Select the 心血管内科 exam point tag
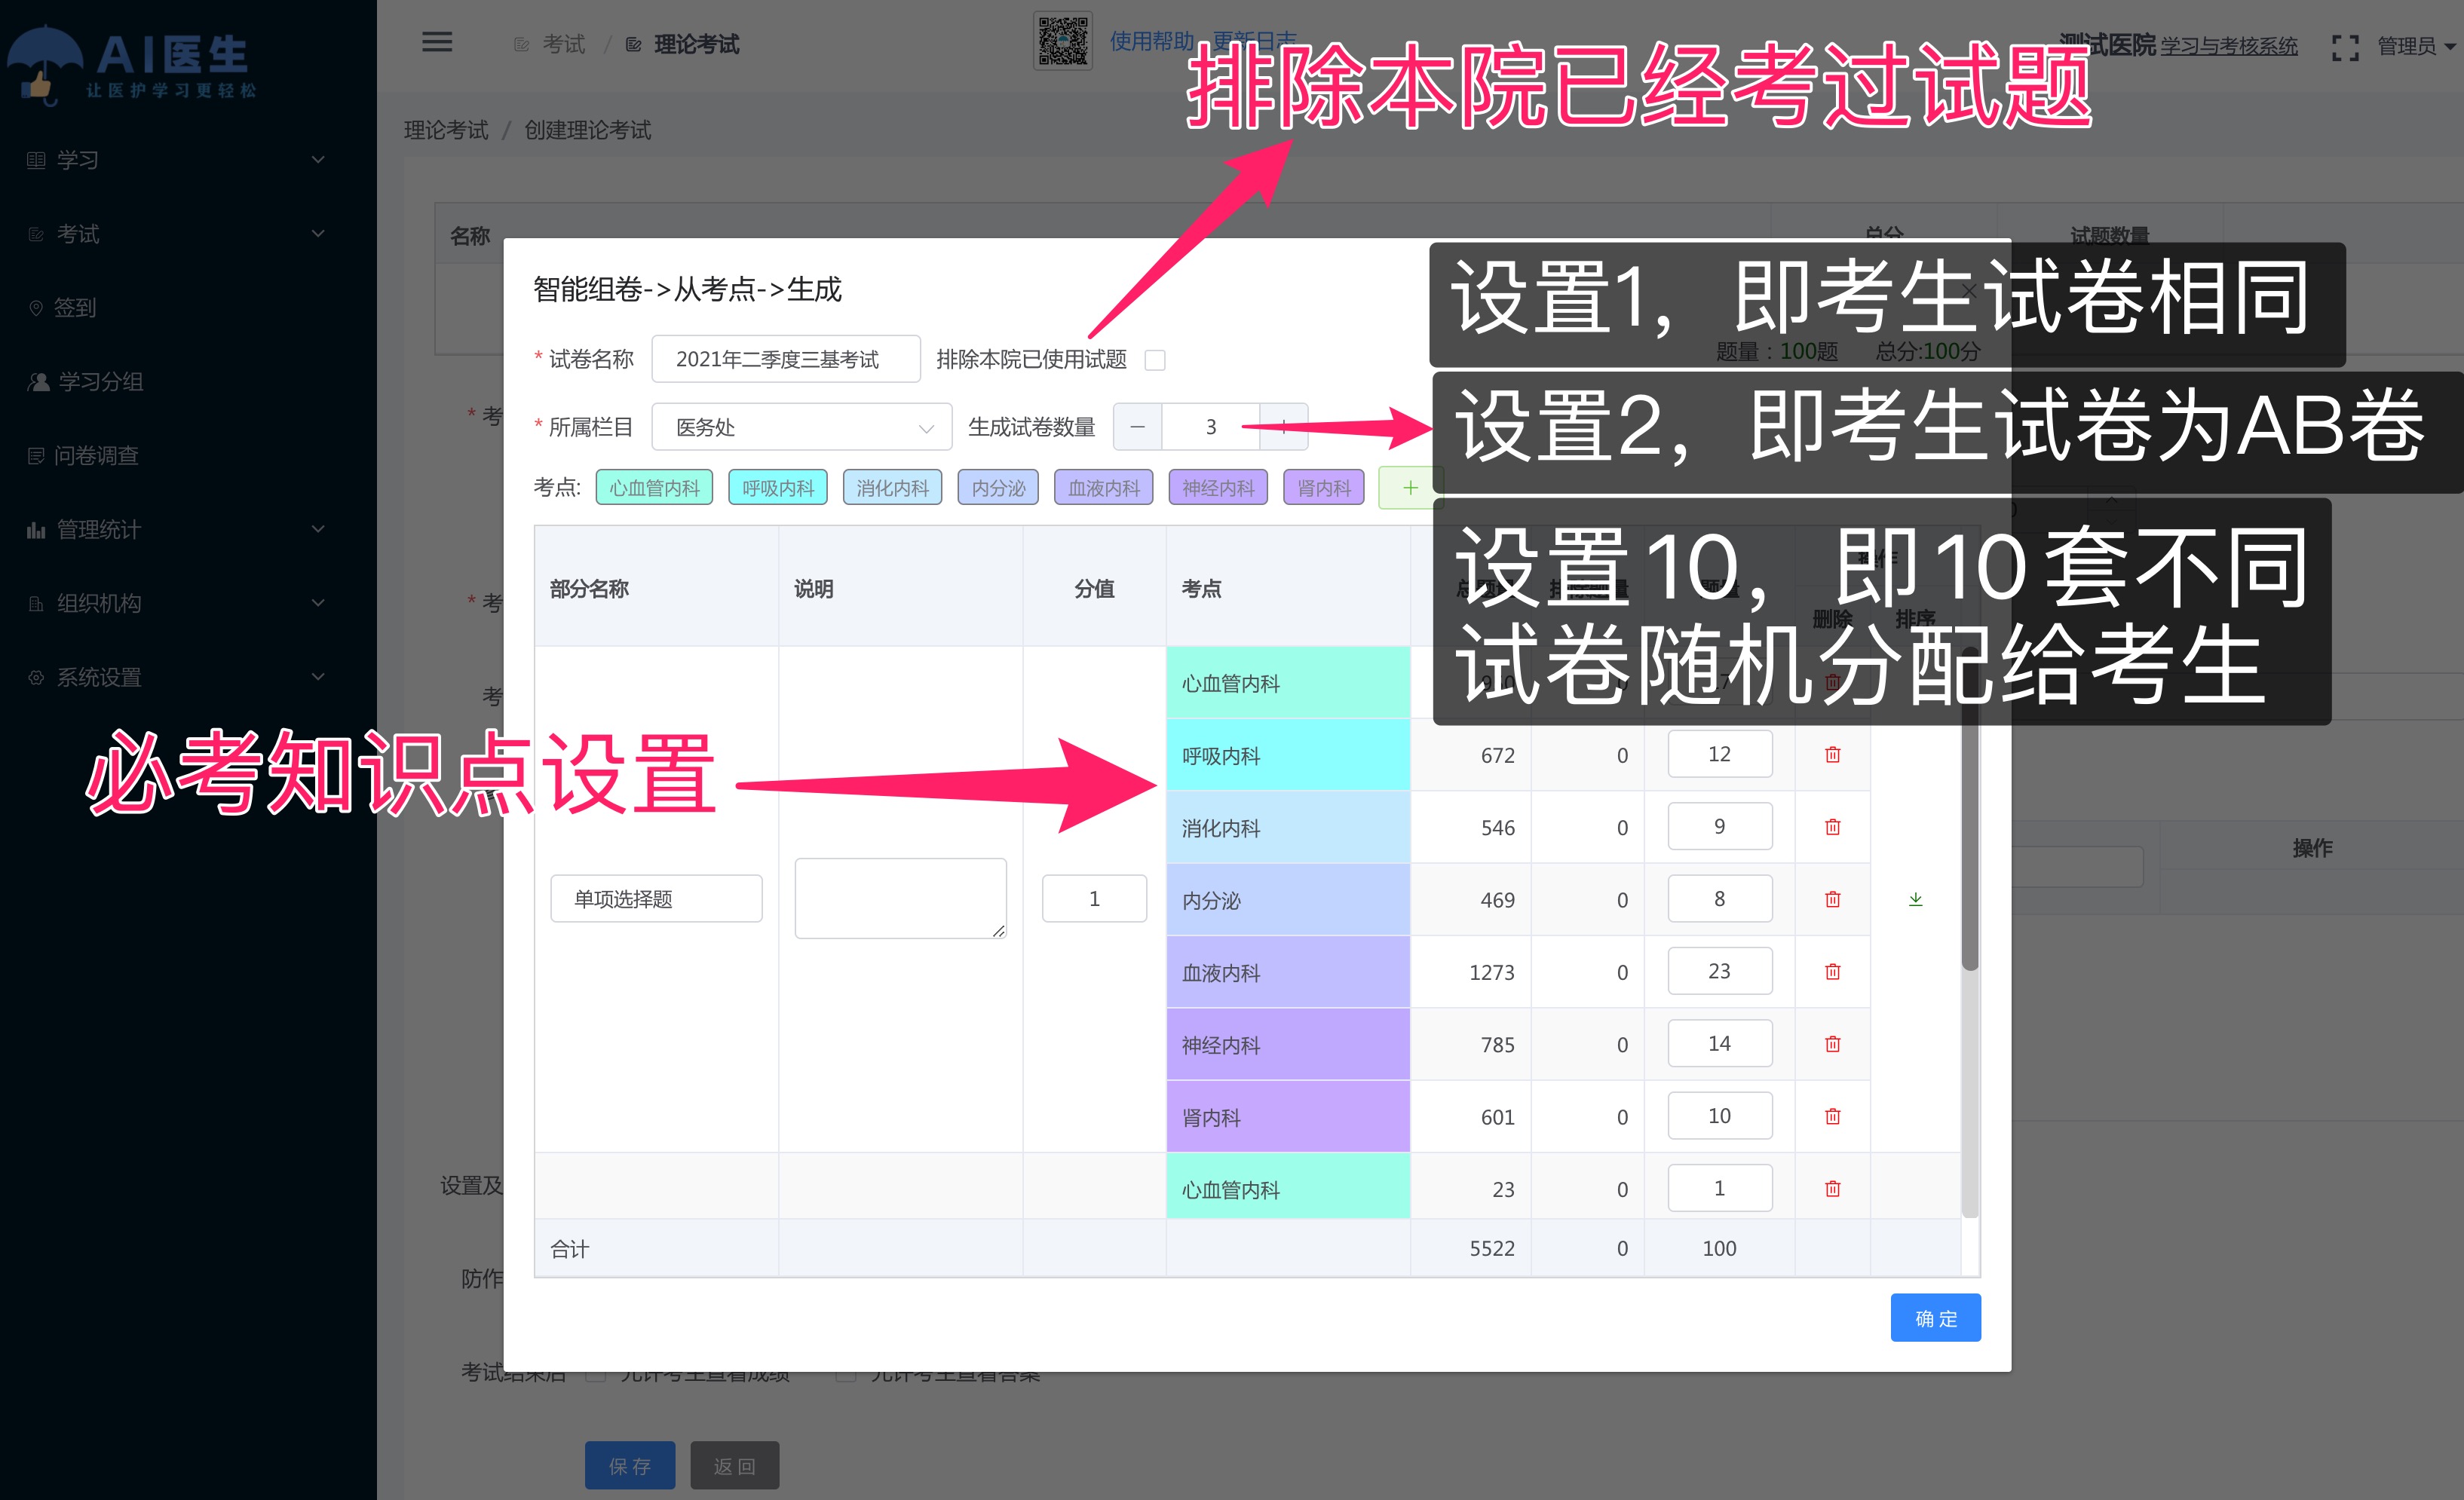This screenshot has width=2464, height=1500. coord(654,488)
